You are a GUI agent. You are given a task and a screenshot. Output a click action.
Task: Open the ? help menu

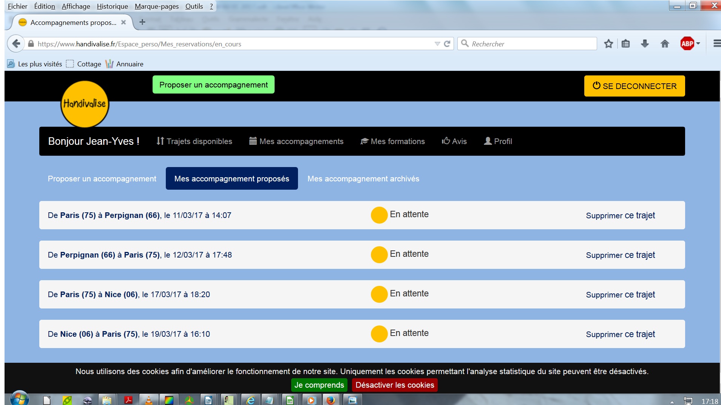(x=211, y=6)
